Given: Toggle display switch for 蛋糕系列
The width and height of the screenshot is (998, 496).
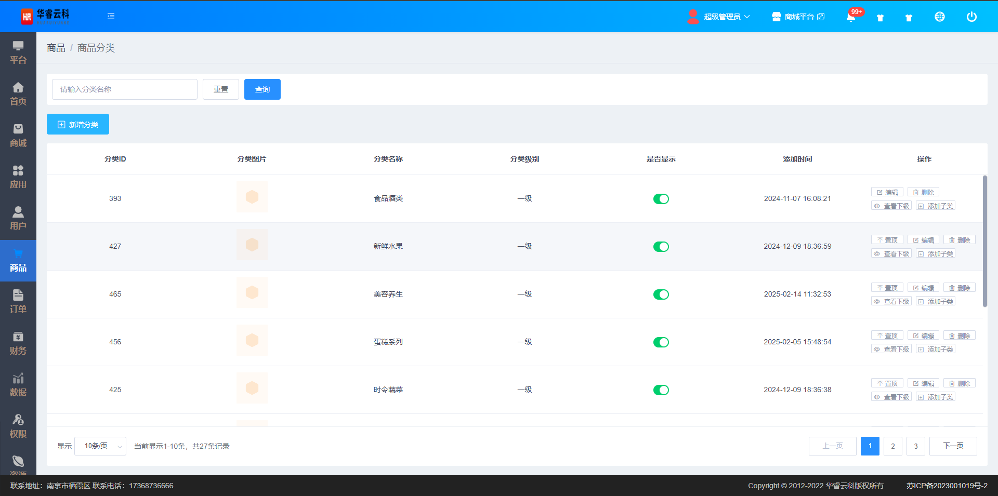Looking at the screenshot, I should click(x=661, y=342).
